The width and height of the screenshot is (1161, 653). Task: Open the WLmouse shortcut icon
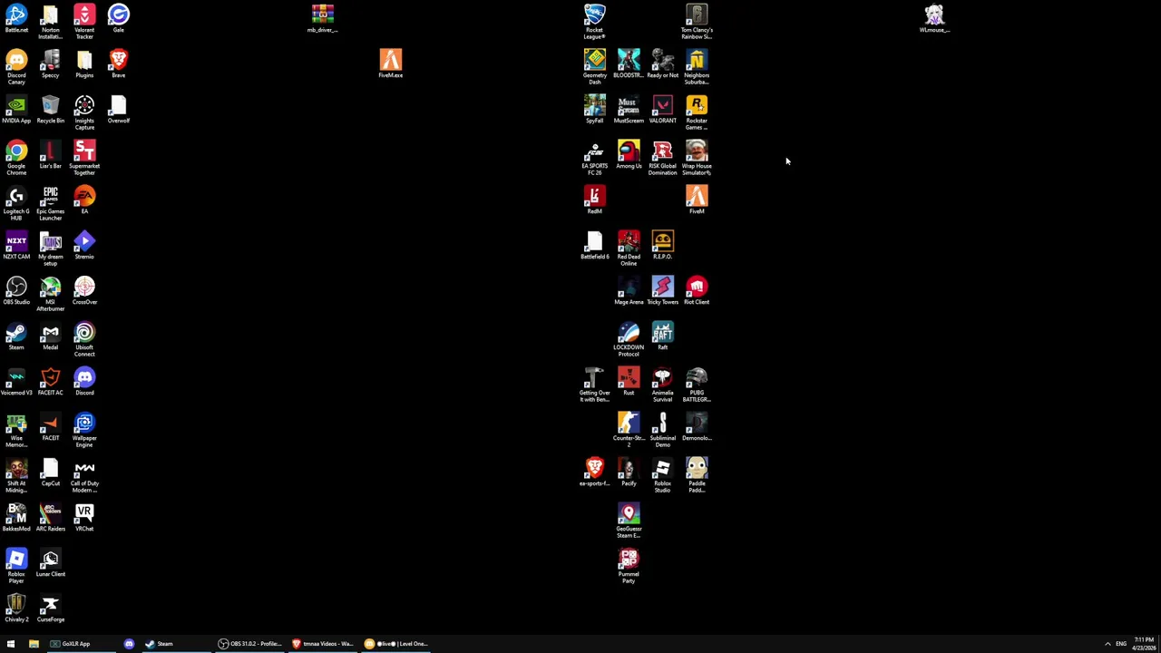click(x=934, y=19)
